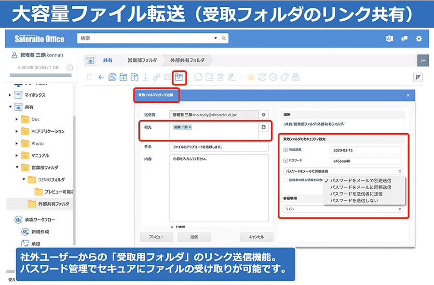Screen dimensions: 434x285
Task: Click the gear icon next to the sender field
Action: point(263,115)
